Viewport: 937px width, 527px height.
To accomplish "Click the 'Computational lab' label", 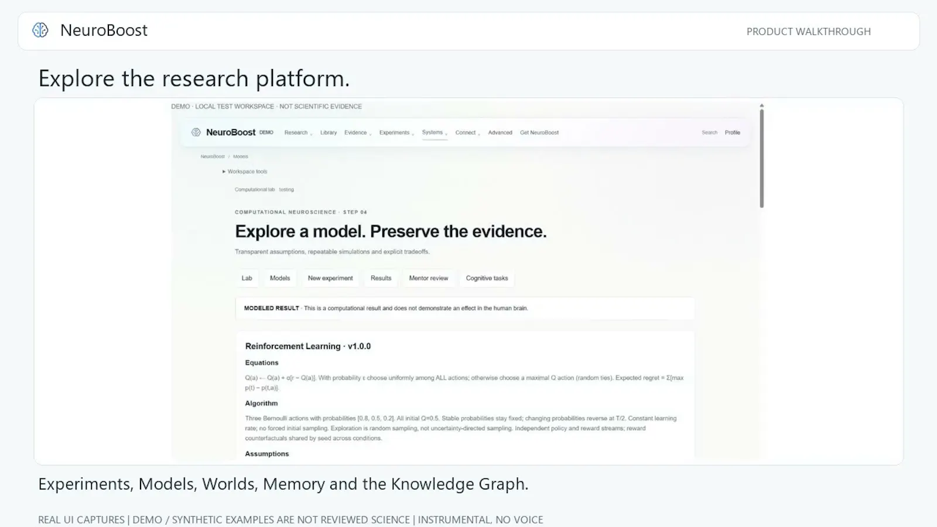I will tap(255, 190).
